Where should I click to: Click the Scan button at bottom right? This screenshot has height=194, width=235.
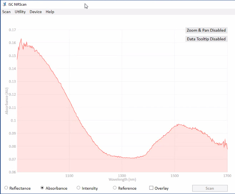click(x=210, y=188)
